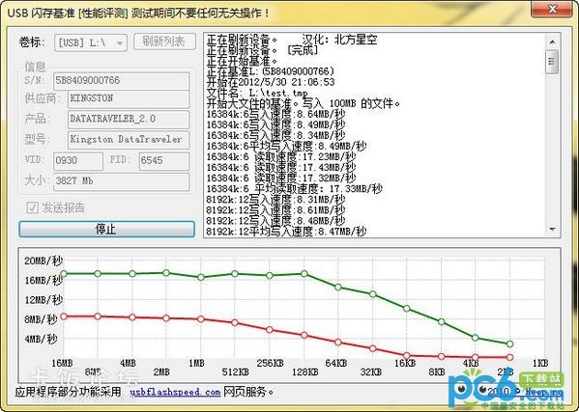Click green read-speed point at 128KB
Viewport: 579px width, 412px height.
pos(304,274)
